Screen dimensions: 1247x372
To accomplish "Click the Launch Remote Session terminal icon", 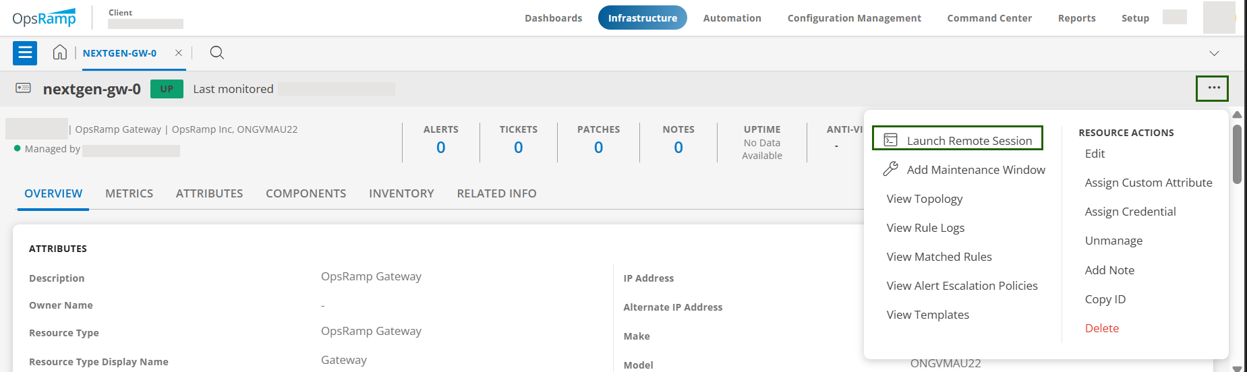I will (x=890, y=139).
